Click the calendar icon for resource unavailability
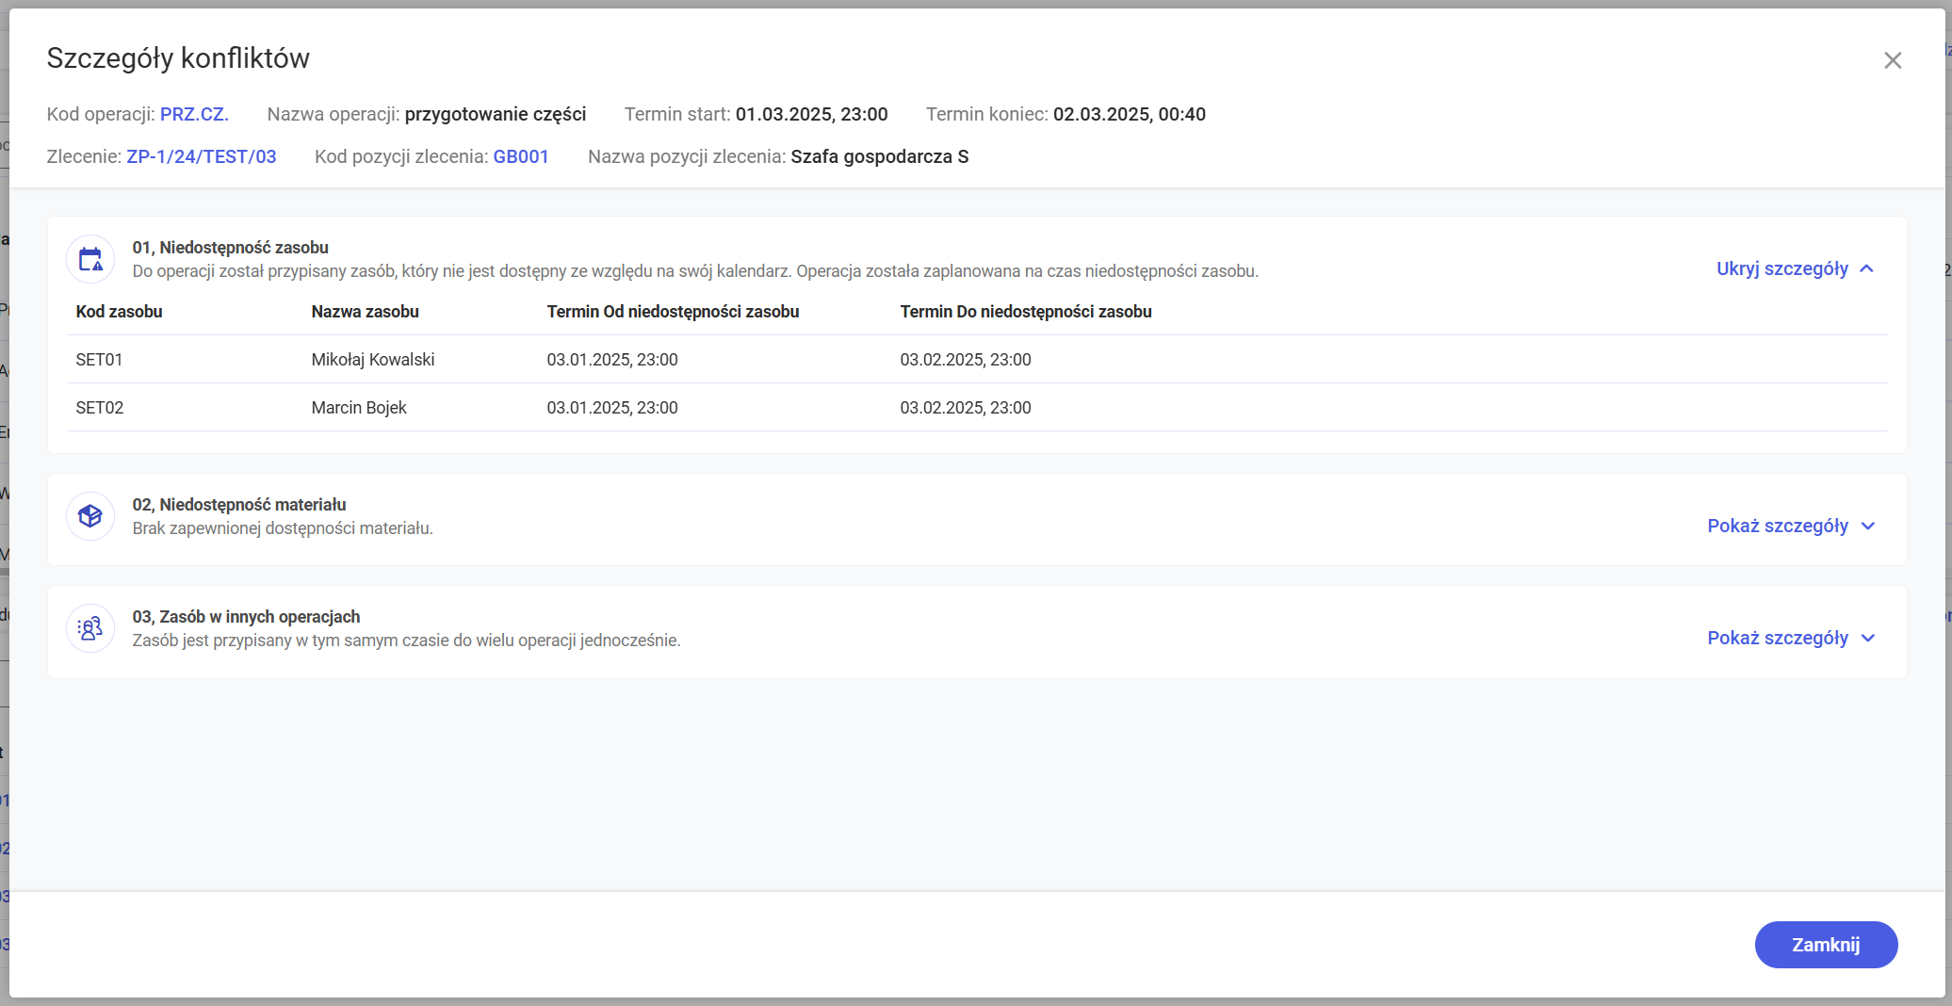This screenshot has width=1952, height=1006. pyautogui.click(x=90, y=259)
